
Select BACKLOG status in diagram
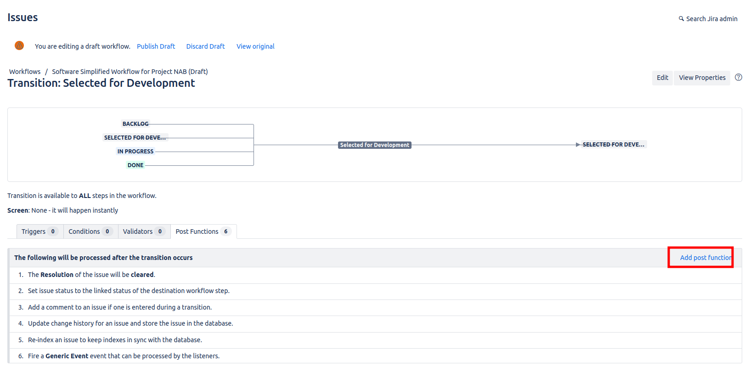tap(135, 124)
